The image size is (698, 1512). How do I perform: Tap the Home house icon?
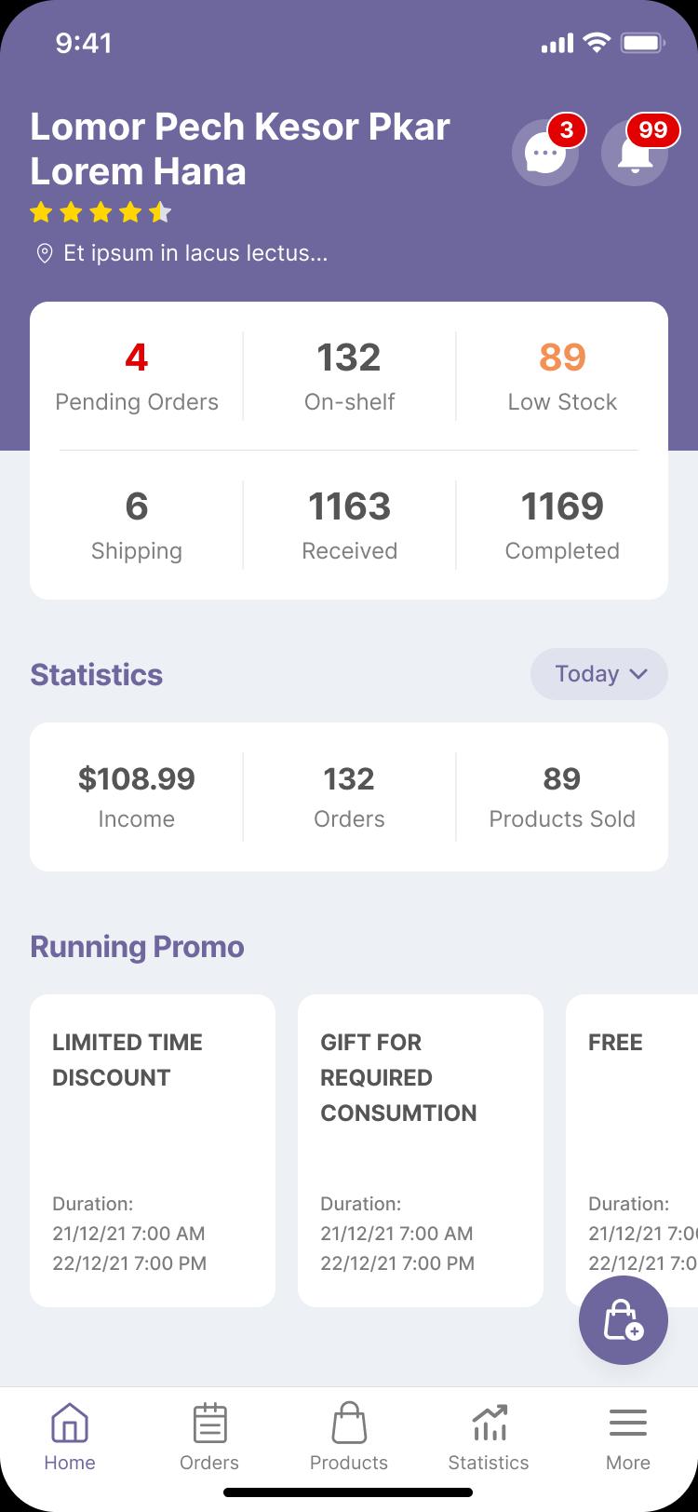pos(70,1424)
